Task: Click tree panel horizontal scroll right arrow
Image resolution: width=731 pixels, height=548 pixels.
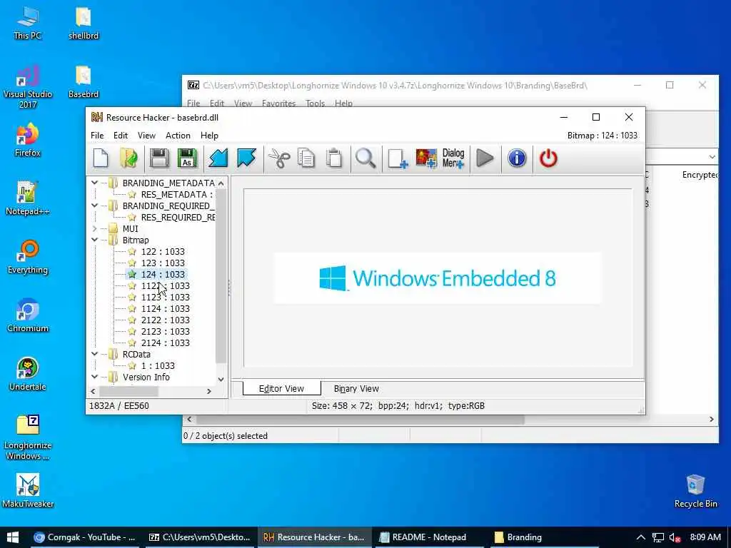Action: [209, 392]
